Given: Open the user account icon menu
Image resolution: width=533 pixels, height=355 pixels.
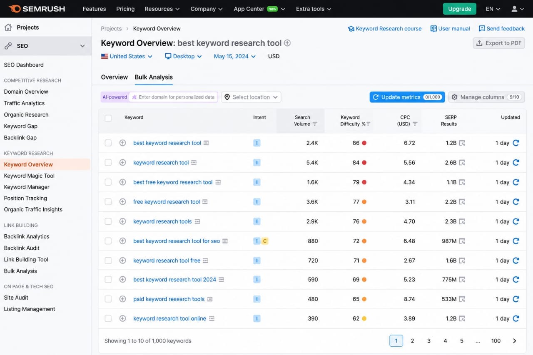Looking at the screenshot, I should click(517, 9).
